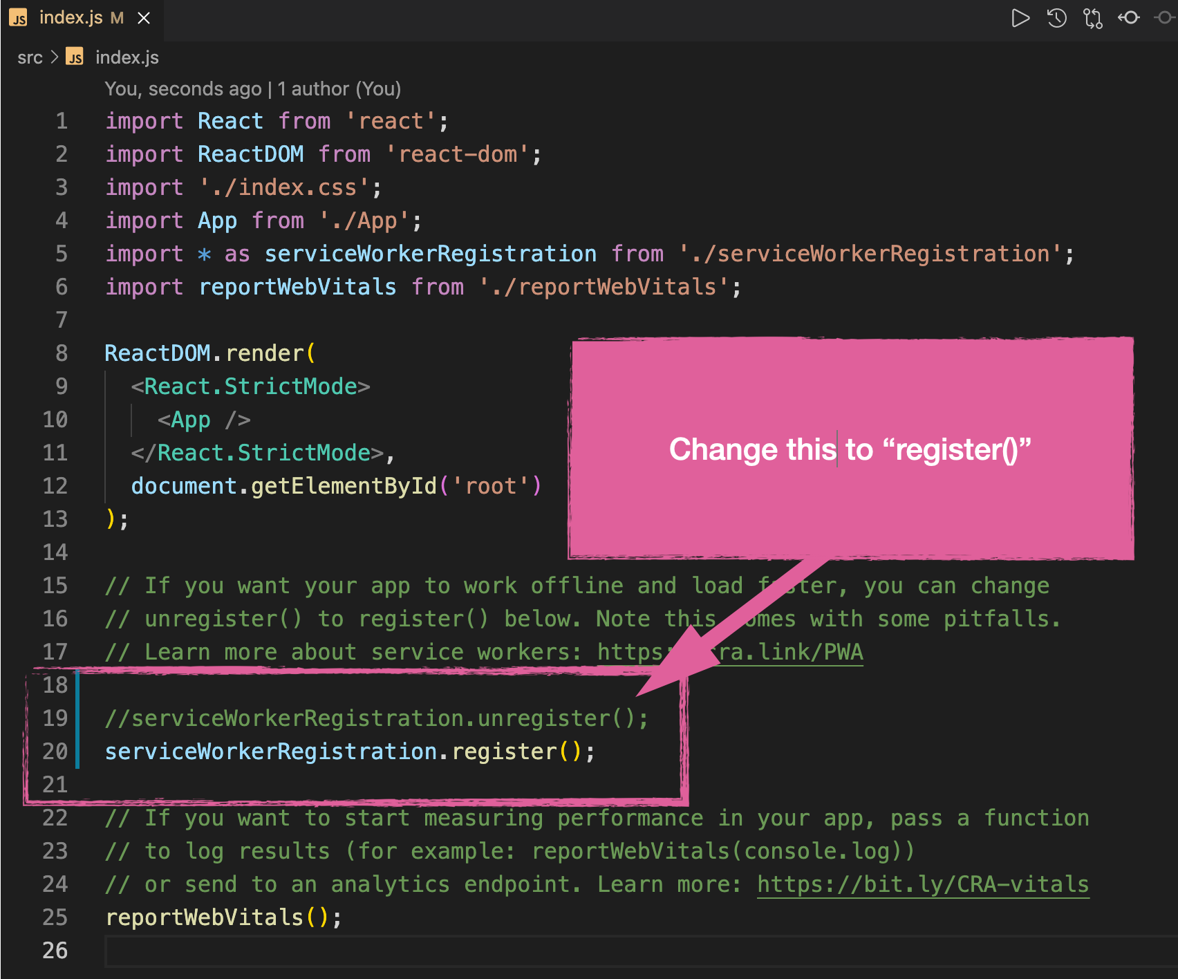Run the index.js file
Image resolution: width=1178 pixels, height=979 pixels.
tap(1021, 18)
